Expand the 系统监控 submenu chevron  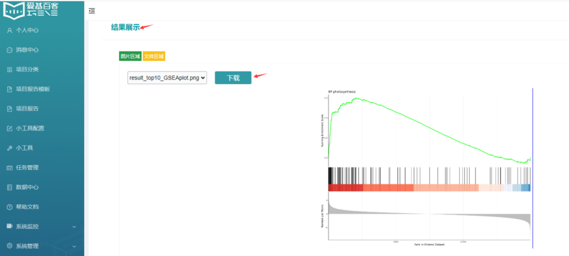pos(74,227)
